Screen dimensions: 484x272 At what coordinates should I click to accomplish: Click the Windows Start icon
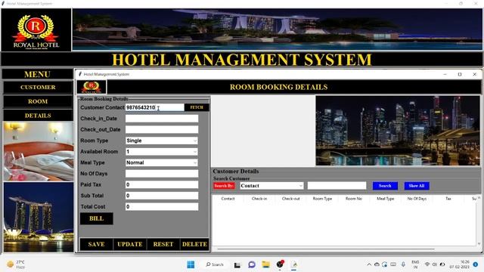click(191, 264)
